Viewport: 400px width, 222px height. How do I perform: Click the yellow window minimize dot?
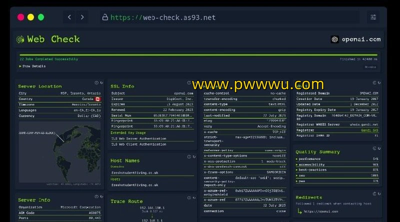[x=30, y=17]
